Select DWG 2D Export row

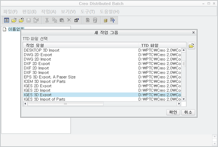pyautogui.click(x=102, y=55)
